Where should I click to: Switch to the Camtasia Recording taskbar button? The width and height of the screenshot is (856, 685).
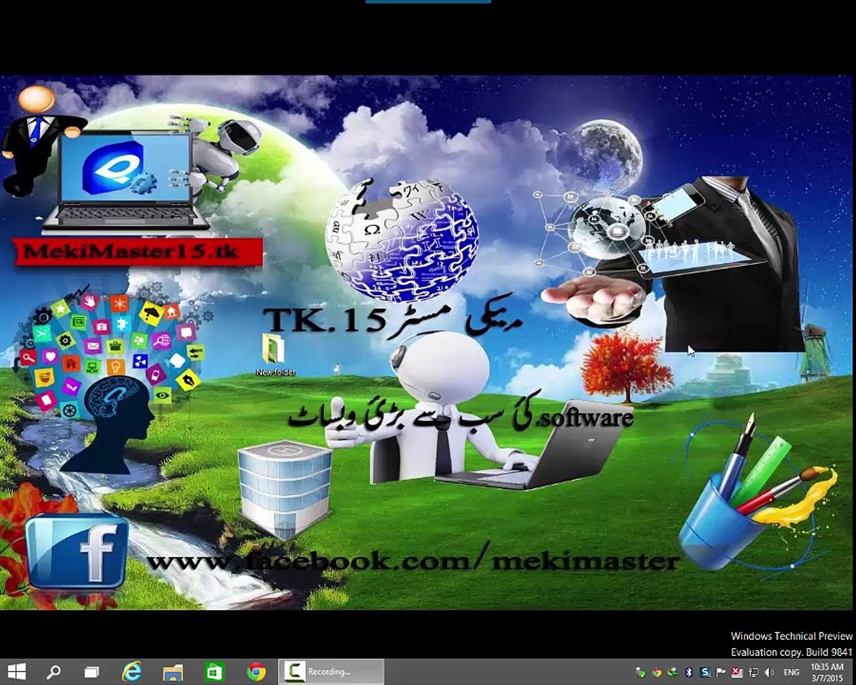click(330, 672)
